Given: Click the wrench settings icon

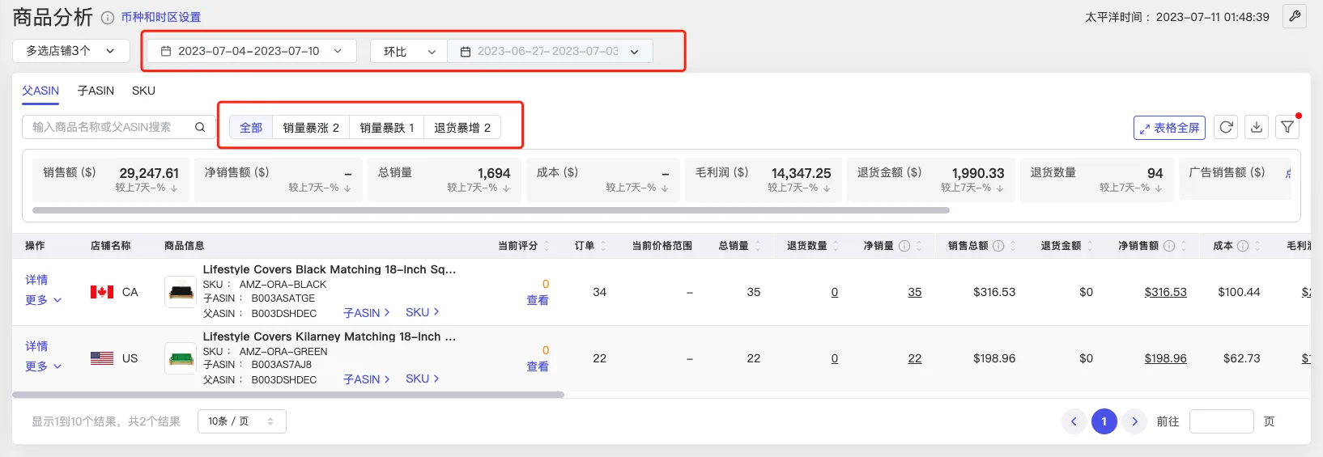Looking at the screenshot, I should [1294, 16].
